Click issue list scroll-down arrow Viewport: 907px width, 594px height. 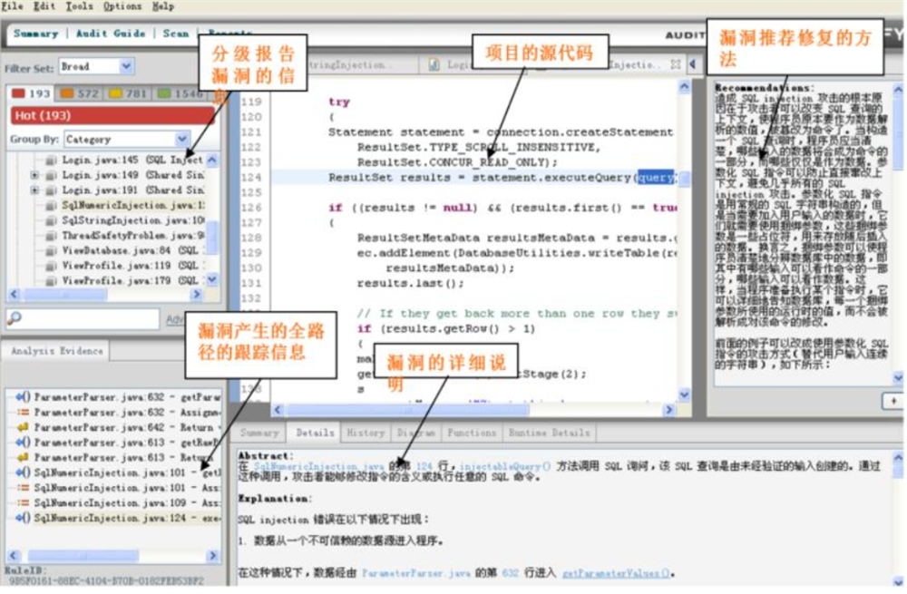coord(212,280)
